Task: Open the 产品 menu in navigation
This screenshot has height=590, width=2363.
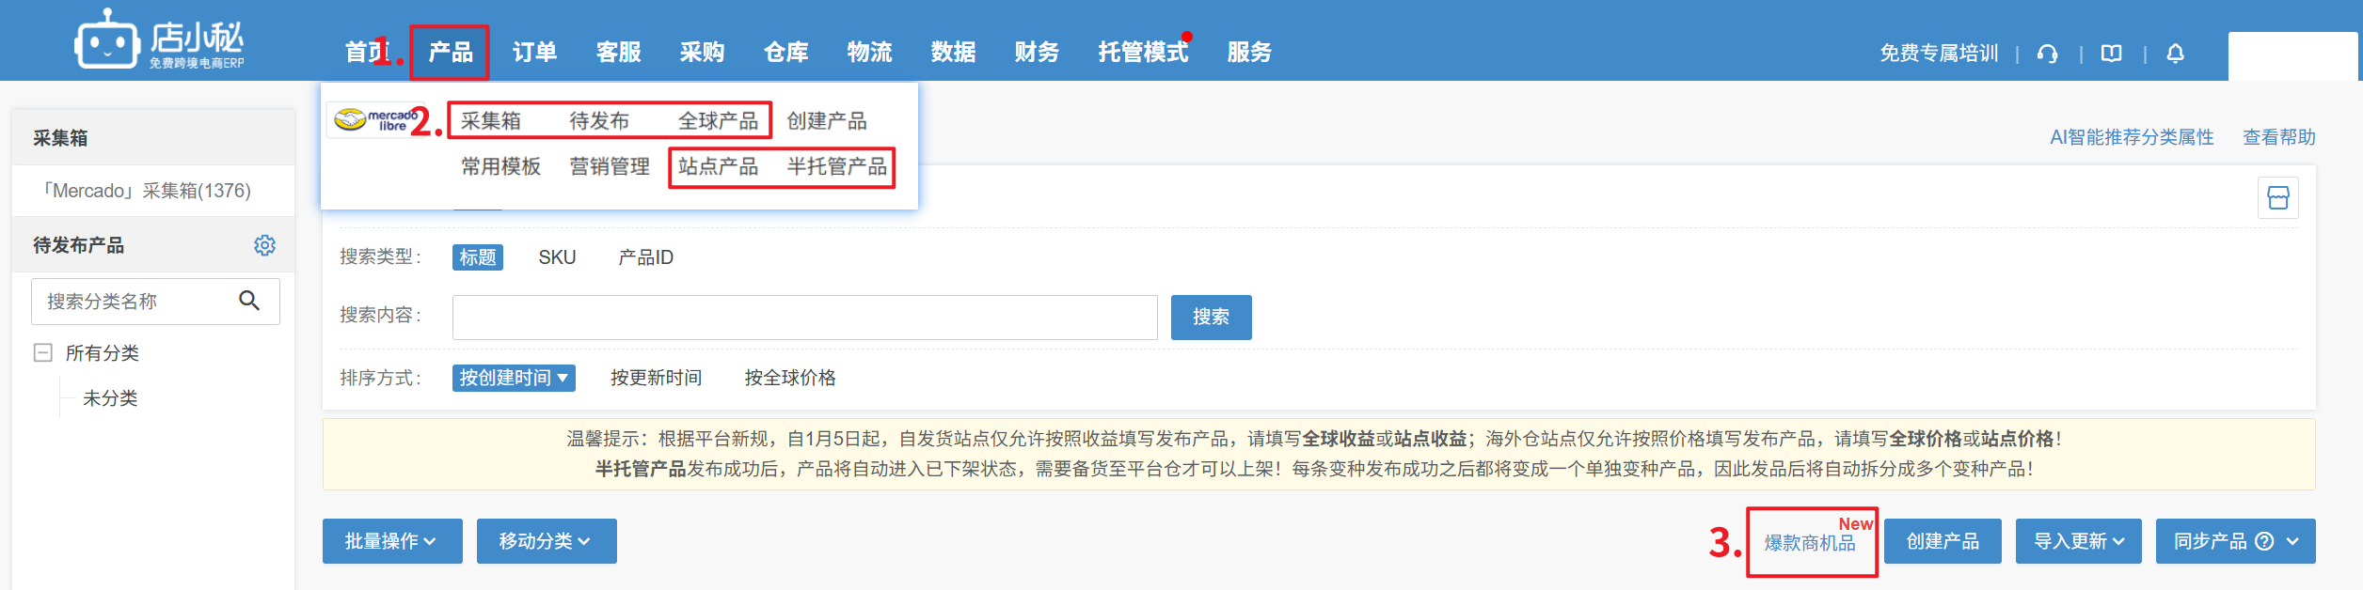Action: (451, 53)
